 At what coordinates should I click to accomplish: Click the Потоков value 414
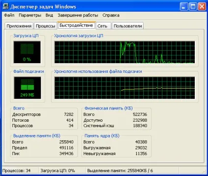click(x=70, y=120)
